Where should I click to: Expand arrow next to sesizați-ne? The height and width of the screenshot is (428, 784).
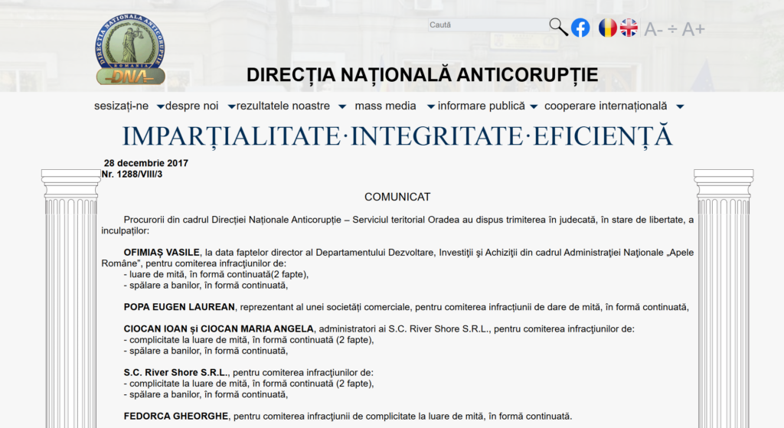pyautogui.click(x=161, y=106)
